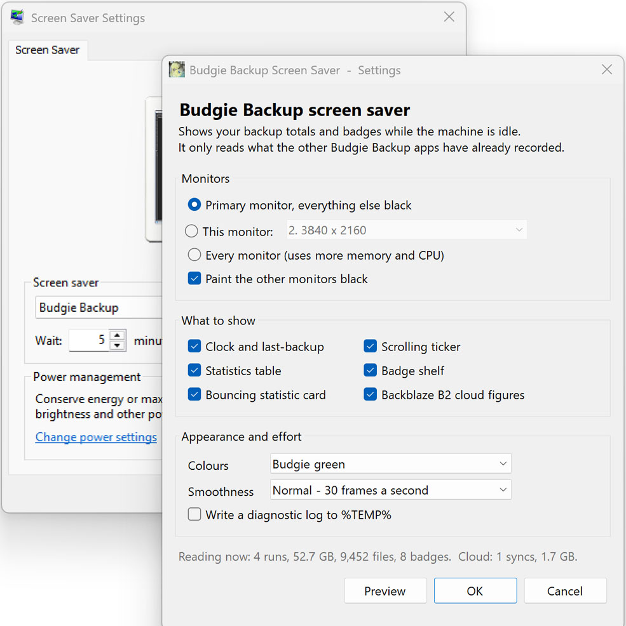
Task: Open the monitor selection dropdown (2. 3840 x 2160)
Action: click(x=407, y=230)
